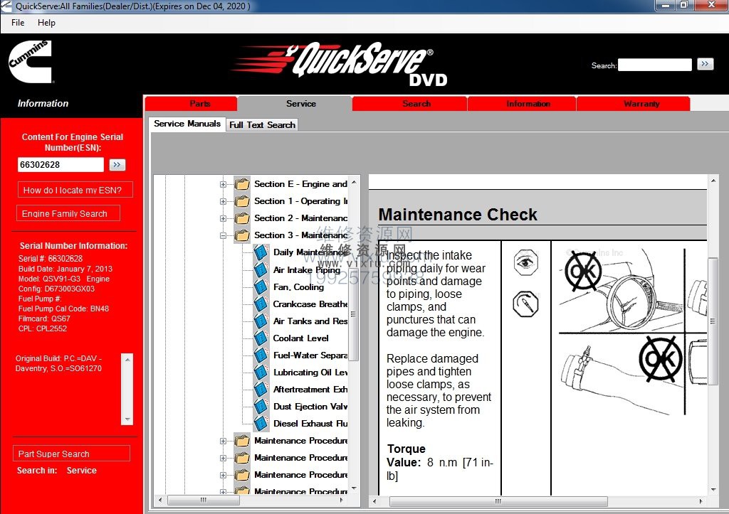Click the ESN number input field
Screen dimensions: 729x514
coord(61,165)
